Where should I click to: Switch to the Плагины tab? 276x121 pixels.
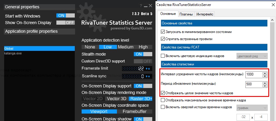coord(186,14)
